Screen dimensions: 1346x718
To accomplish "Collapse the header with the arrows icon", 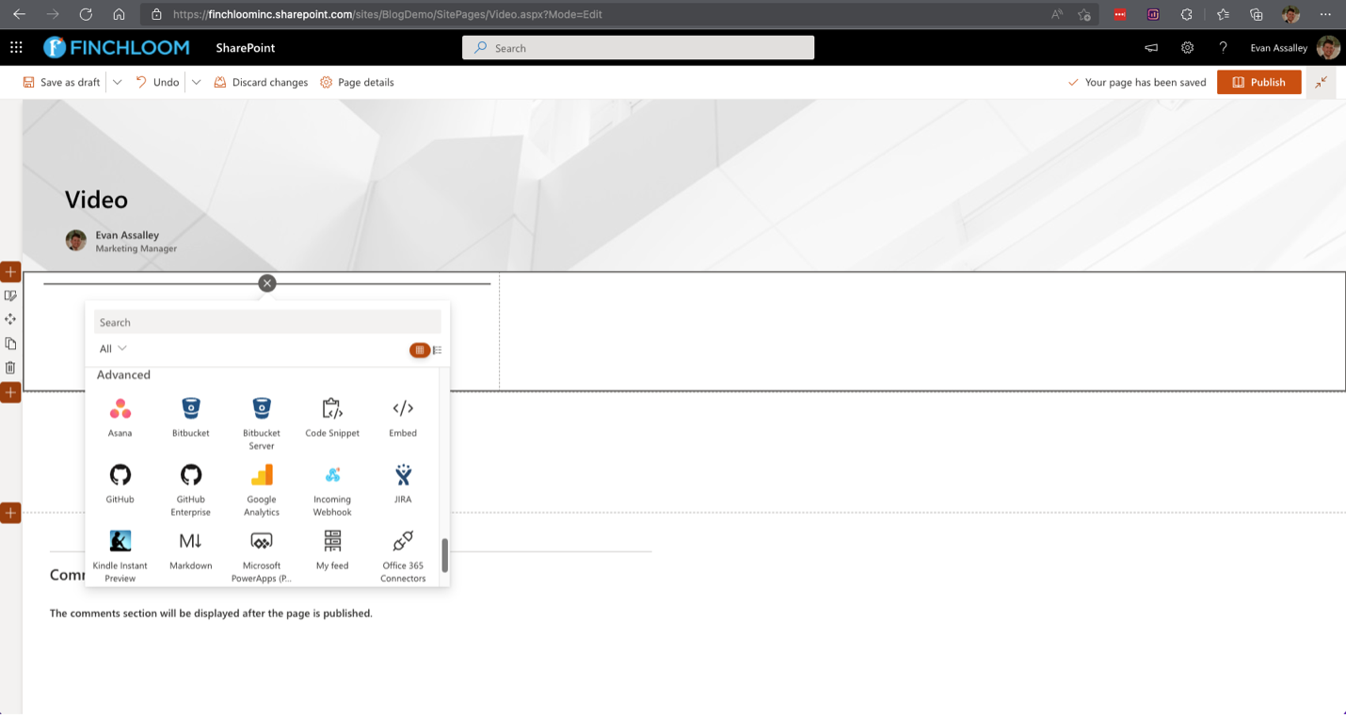I will (x=1322, y=82).
